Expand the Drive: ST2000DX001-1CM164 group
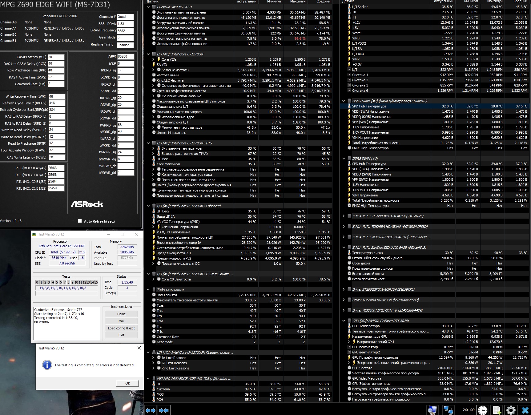This screenshot has width=531, height=415. [344, 289]
